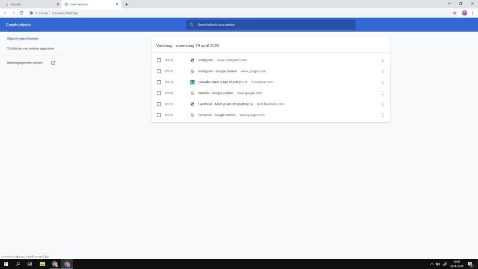Click the active Chrome profile icon on the taskbar
478x269 pixels.
tap(67, 264)
